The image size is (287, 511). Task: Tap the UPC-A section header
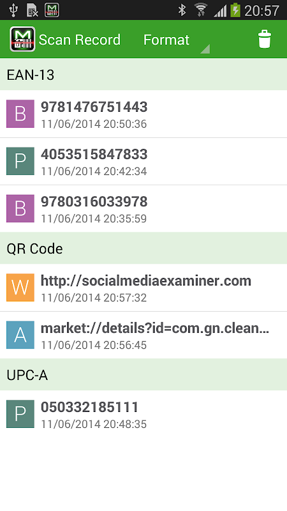[x=143, y=375]
